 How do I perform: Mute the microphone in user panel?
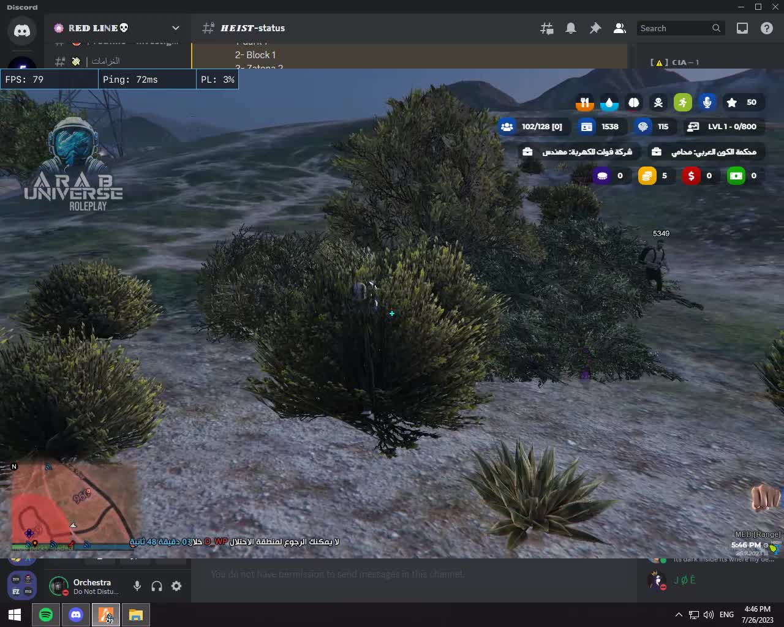137,586
